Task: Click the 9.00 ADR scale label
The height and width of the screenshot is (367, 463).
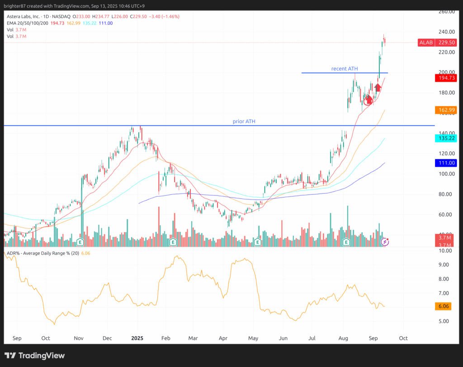Action: [x=444, y=265]
